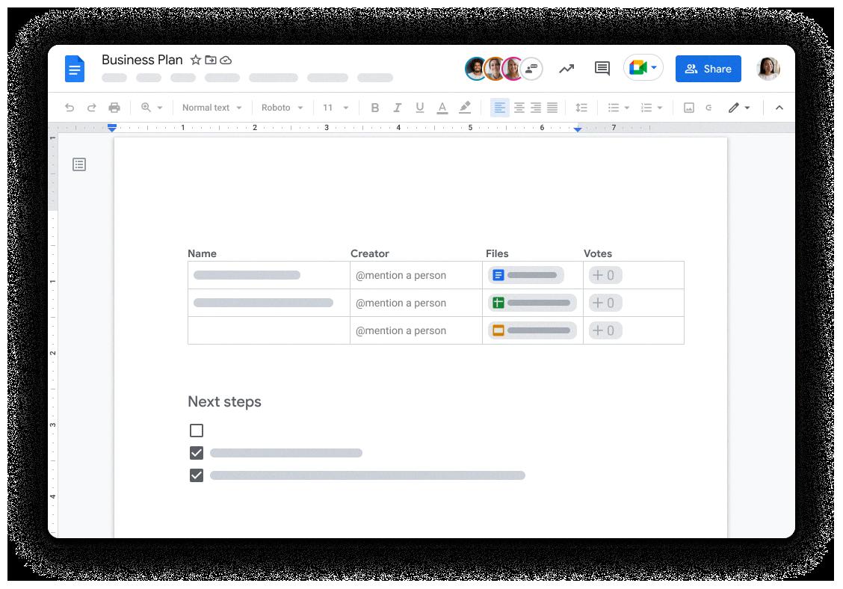Toggle bold formatting

tap(375, 107)
